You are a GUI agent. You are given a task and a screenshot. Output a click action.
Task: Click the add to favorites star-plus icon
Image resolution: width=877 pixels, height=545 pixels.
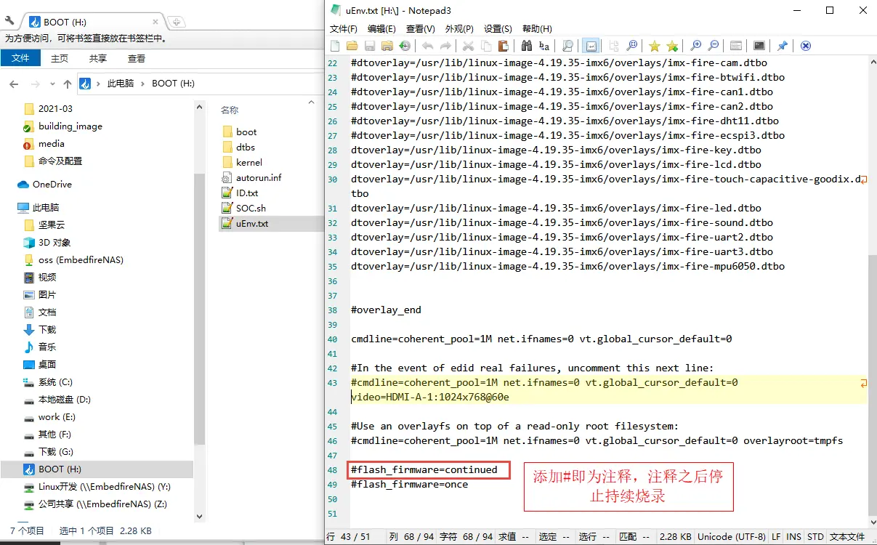tap(672, 46)
